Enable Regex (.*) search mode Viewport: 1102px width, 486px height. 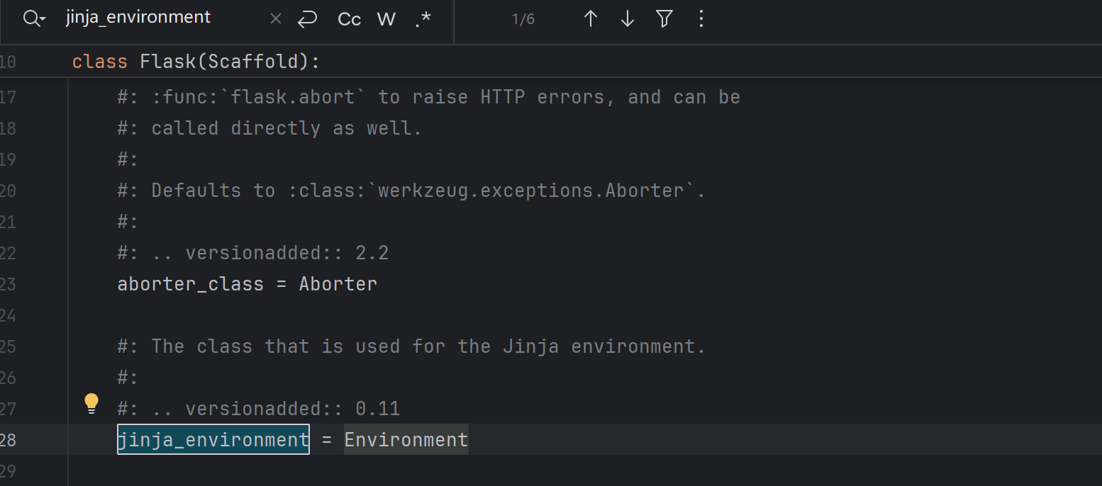point(423,19)
